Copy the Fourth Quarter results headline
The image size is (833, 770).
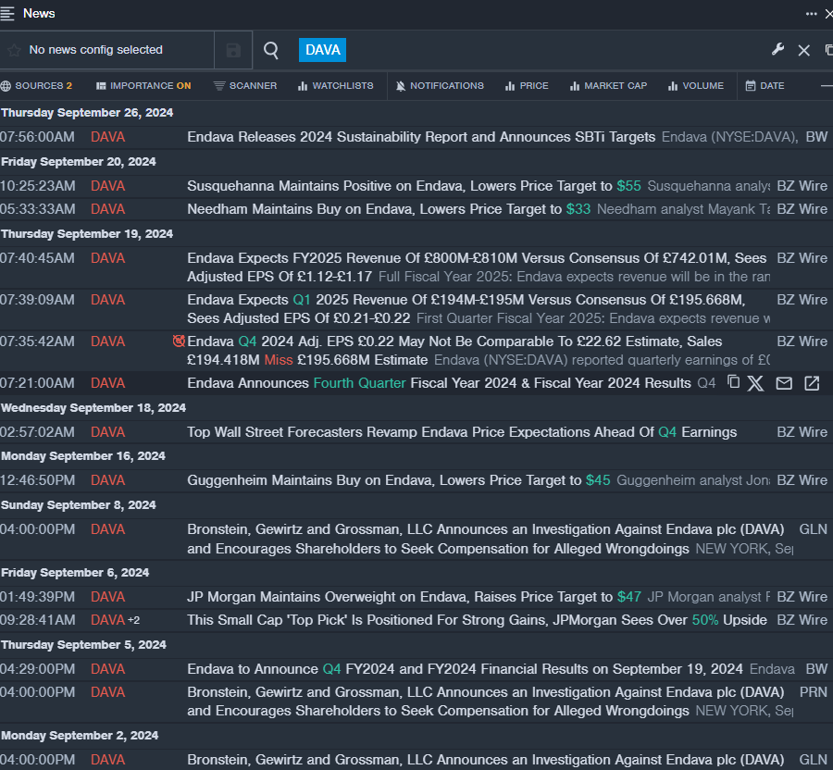tap(733, 382)
